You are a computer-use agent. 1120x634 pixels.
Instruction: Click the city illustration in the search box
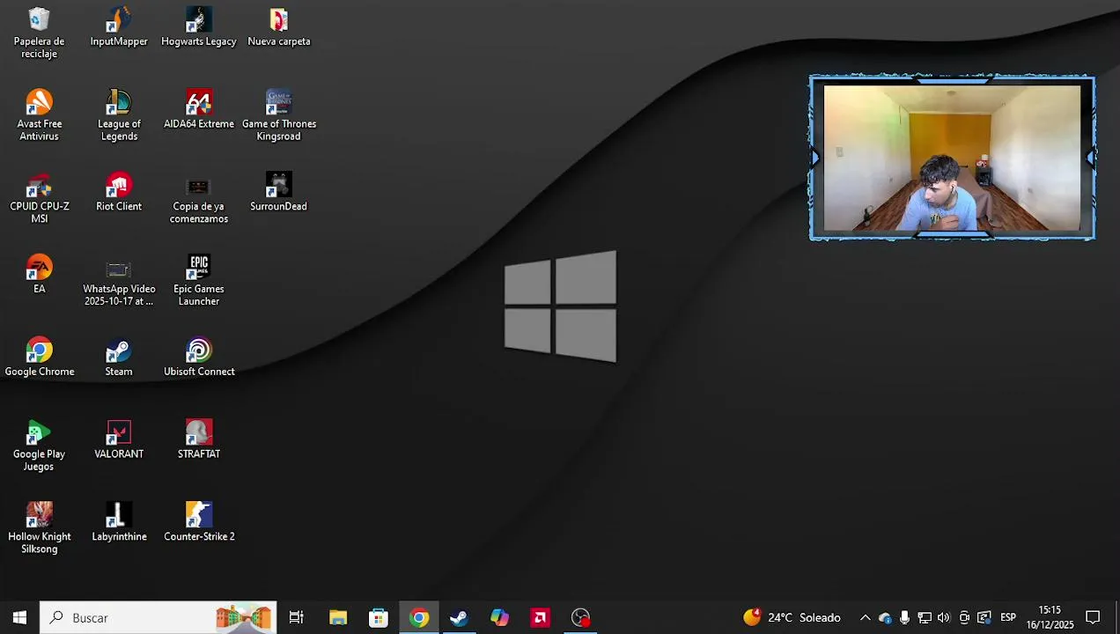pyautogui.click(x=244, y=617)
